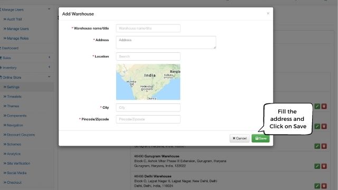The width and height of the screenshot is (338, 190).
Task: Click the green edit icon for Delhi Warehouse
Action: [x=317, y=186]
